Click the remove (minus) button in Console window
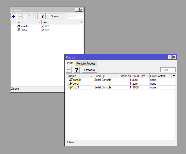186x154 pixels. pyautogui.click(x=20, y=16)
